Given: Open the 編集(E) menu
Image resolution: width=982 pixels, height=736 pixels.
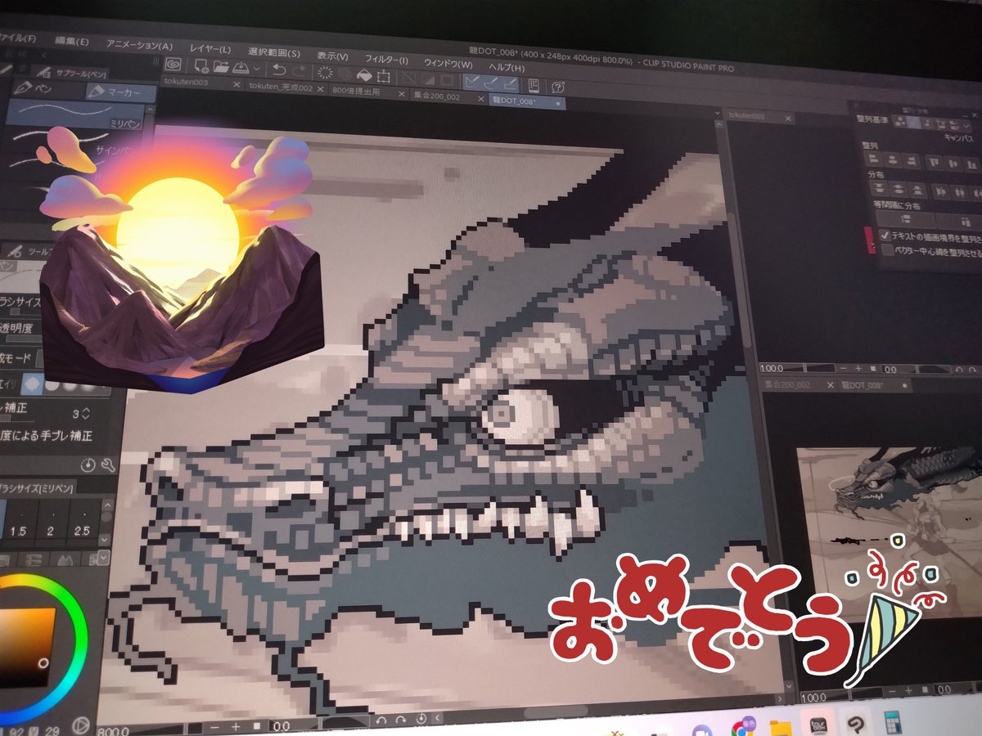Looking at the screenshot, I should coord(70,40).
